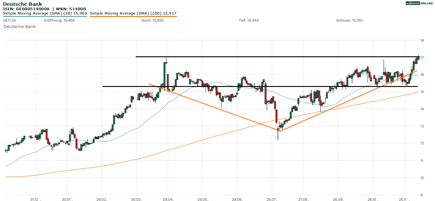Click the upper black resistance line near 17

(263, 57)
